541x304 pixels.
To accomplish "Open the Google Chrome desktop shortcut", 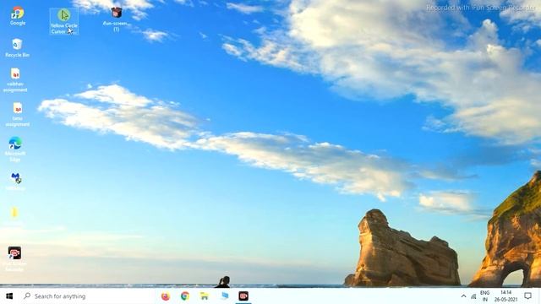I will (17, 16).
